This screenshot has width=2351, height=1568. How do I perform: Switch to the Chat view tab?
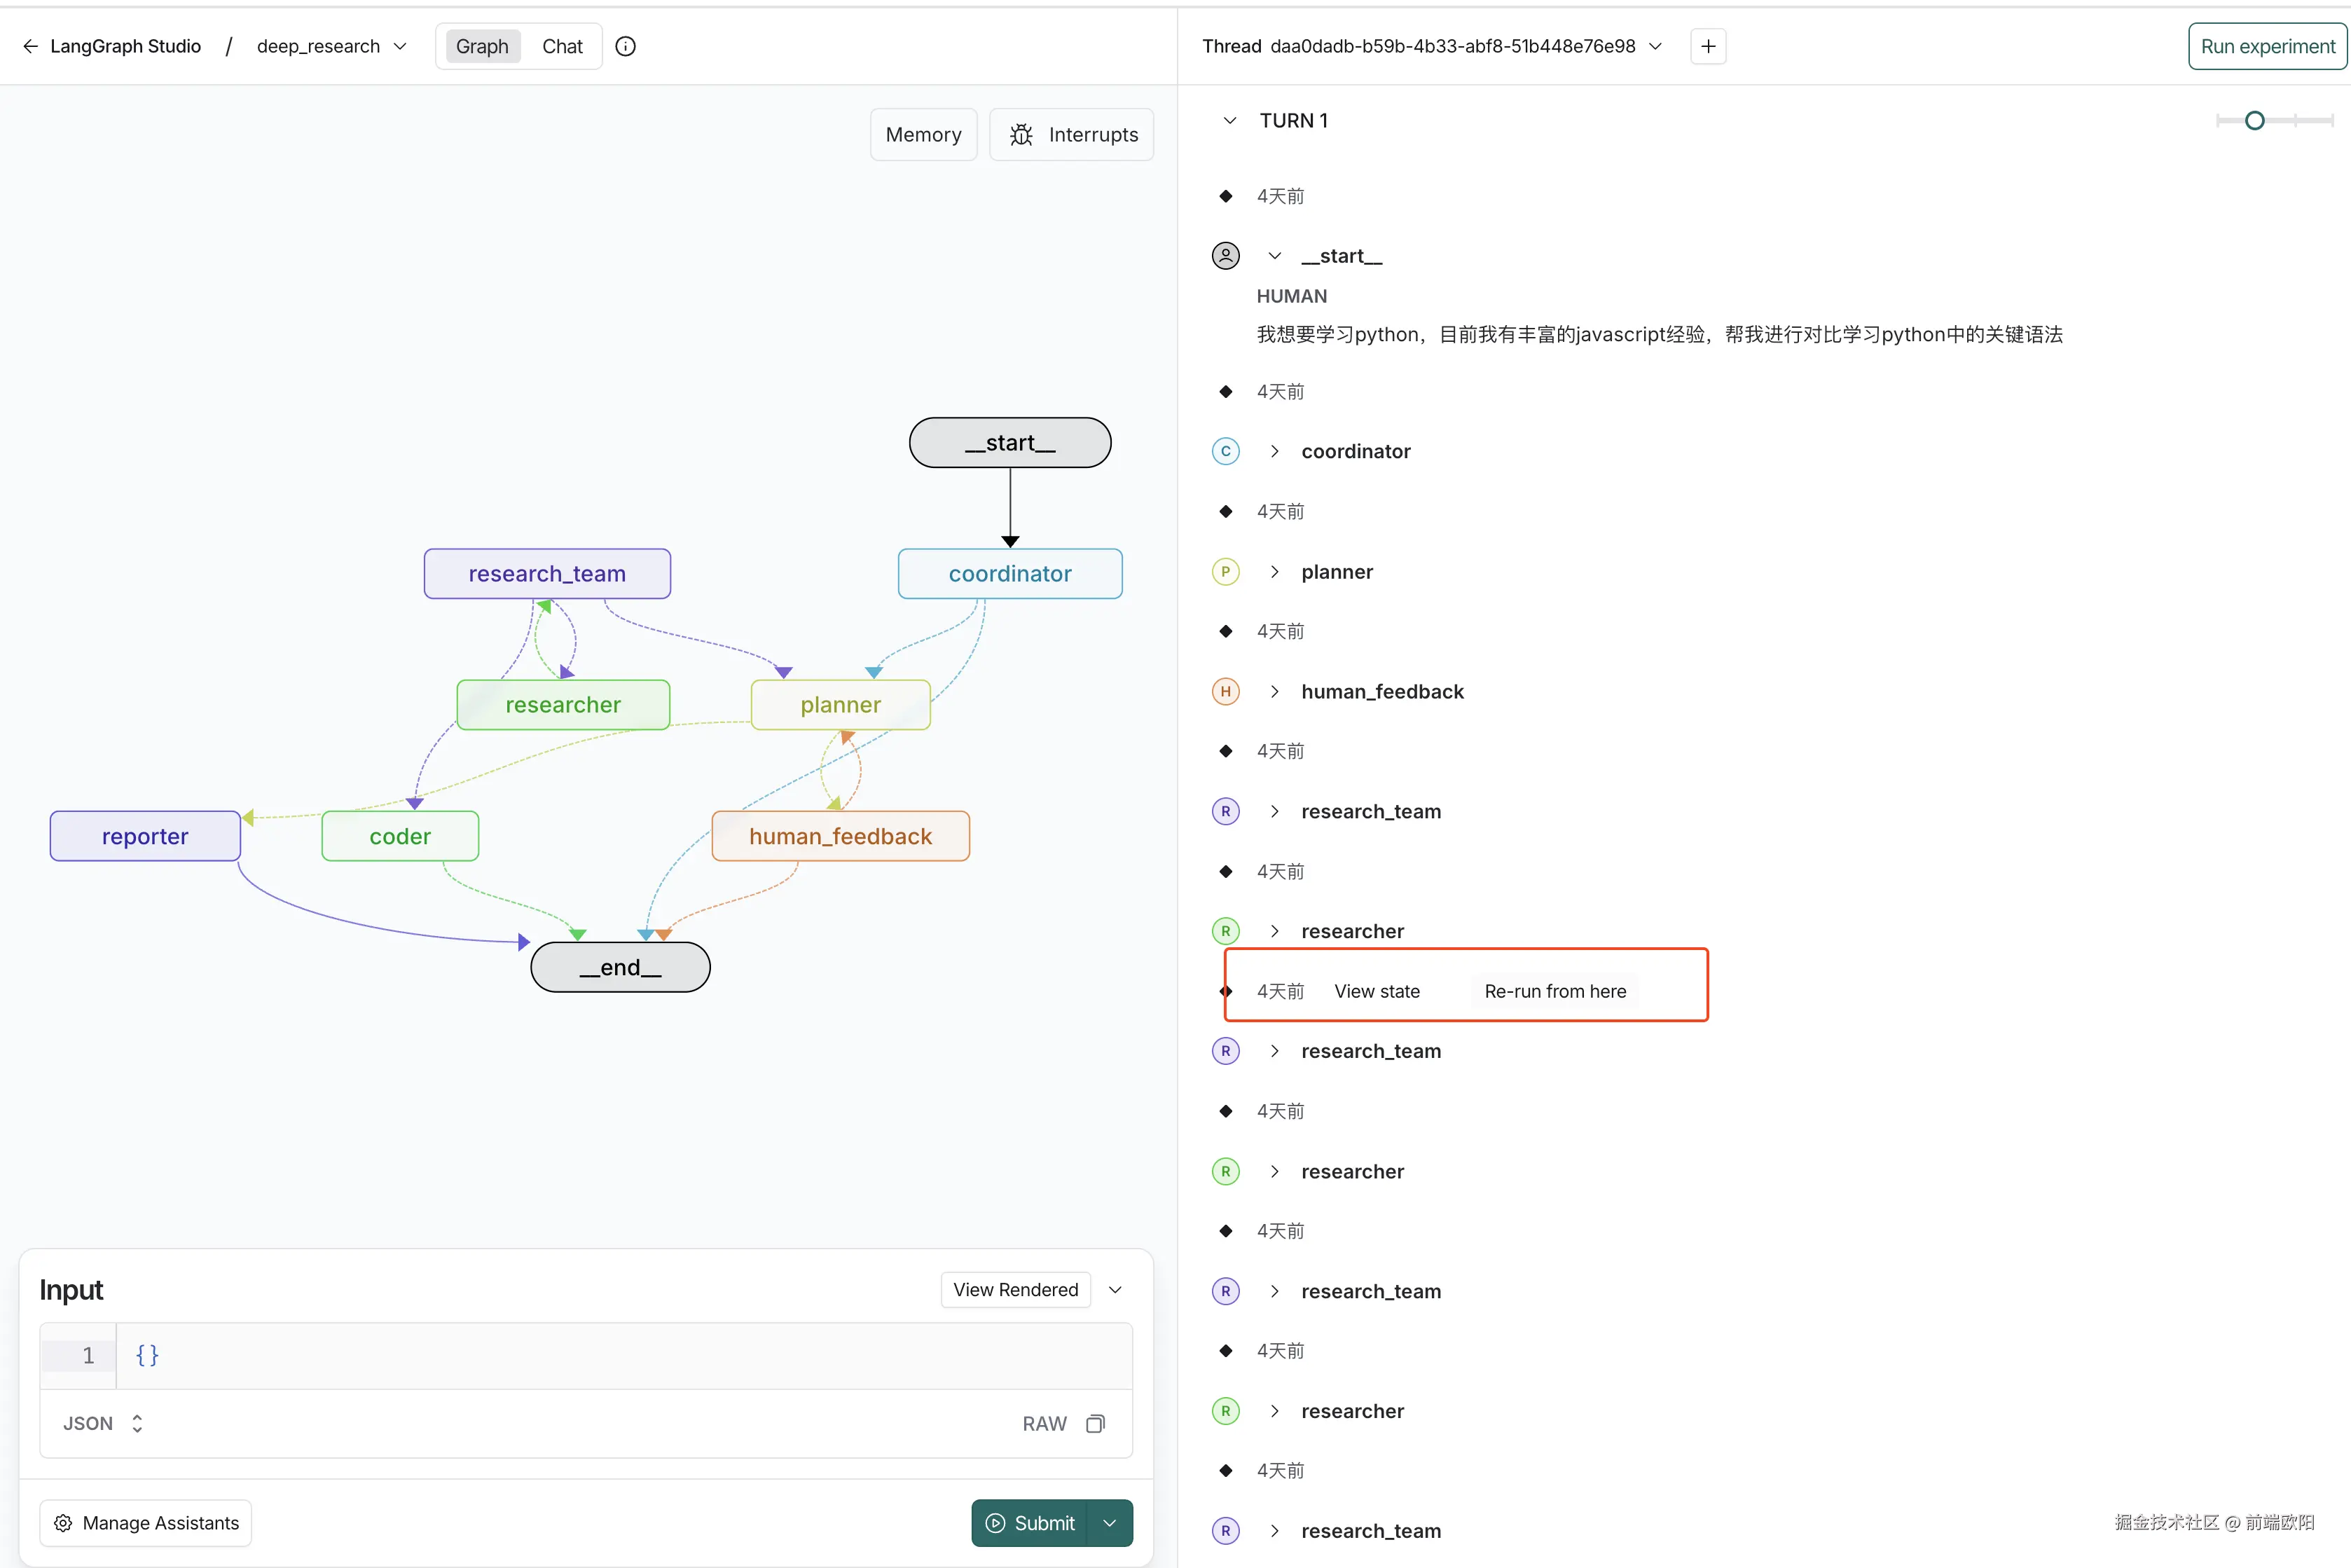(562, 46)
